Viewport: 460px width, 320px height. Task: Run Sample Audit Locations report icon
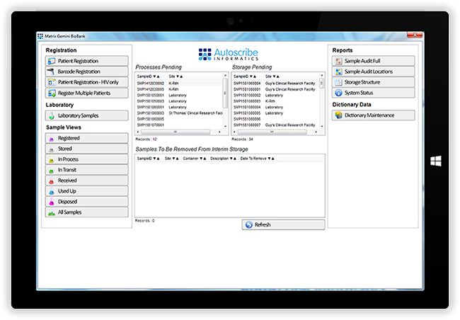338,72
